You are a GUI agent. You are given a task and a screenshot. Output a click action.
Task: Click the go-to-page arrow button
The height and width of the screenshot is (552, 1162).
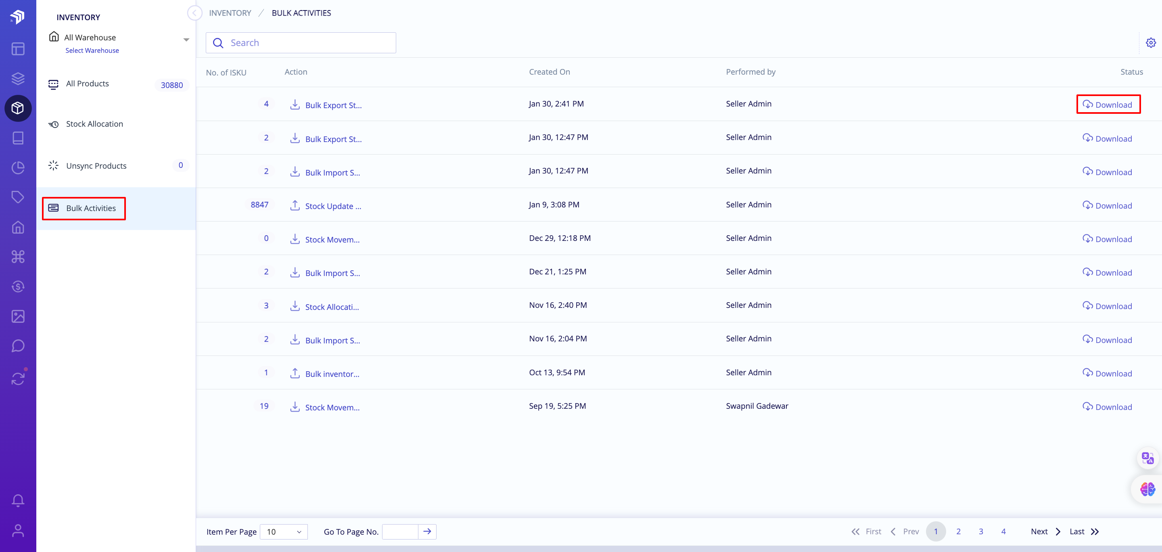[427, 531]
